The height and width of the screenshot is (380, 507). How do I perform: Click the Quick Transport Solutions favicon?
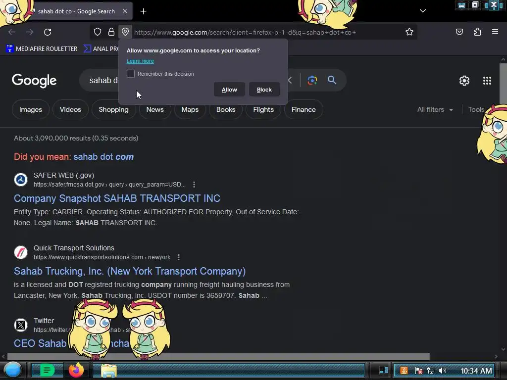(x=21, y=252)
